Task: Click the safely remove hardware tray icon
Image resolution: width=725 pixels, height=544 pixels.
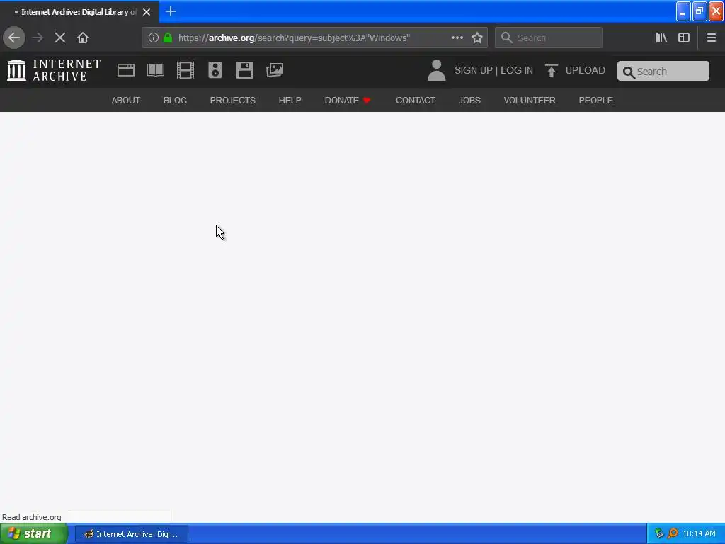Action: [659, 534]
